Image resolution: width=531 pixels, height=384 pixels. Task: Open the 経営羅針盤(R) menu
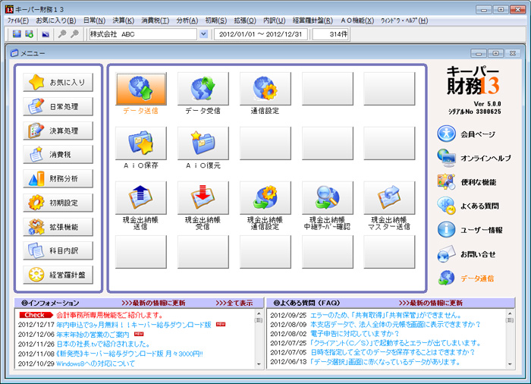(313, 20)
